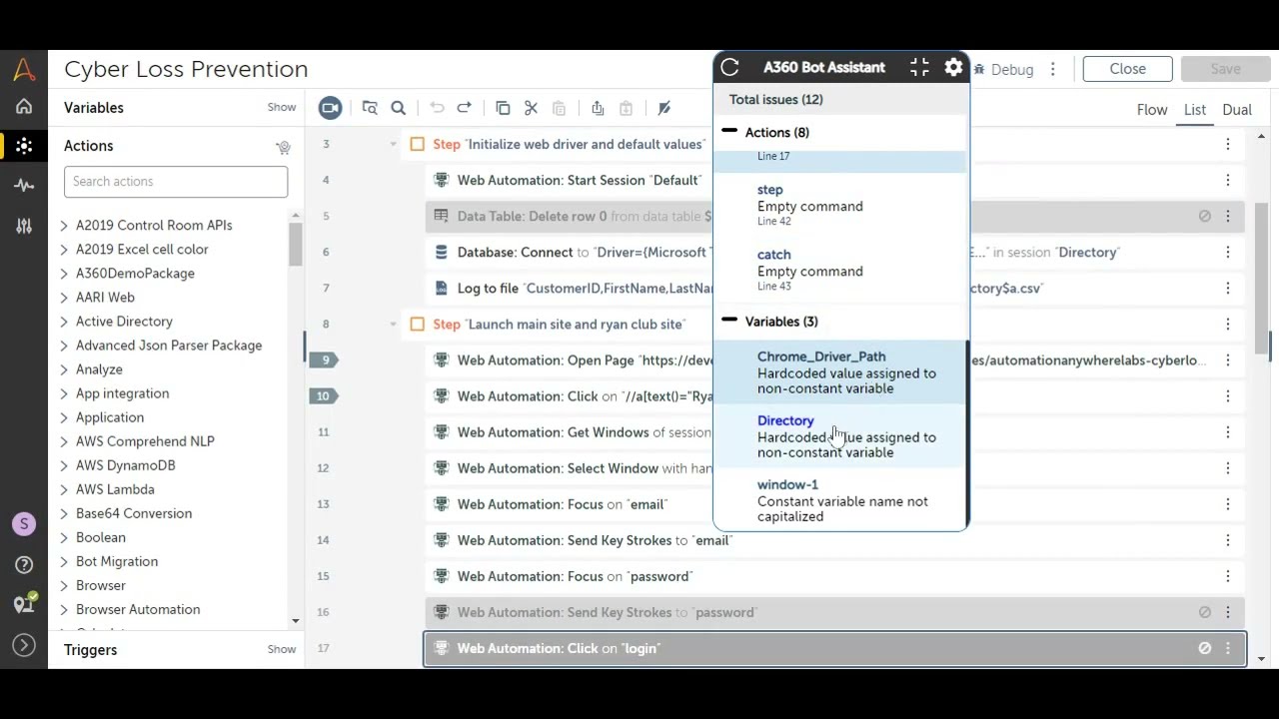
Task: Expand the Active Directory package
Action: pos(64,322)
